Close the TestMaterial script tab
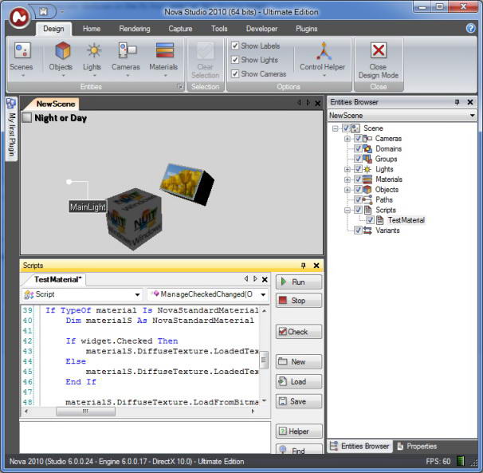 (x=265, y=279)
